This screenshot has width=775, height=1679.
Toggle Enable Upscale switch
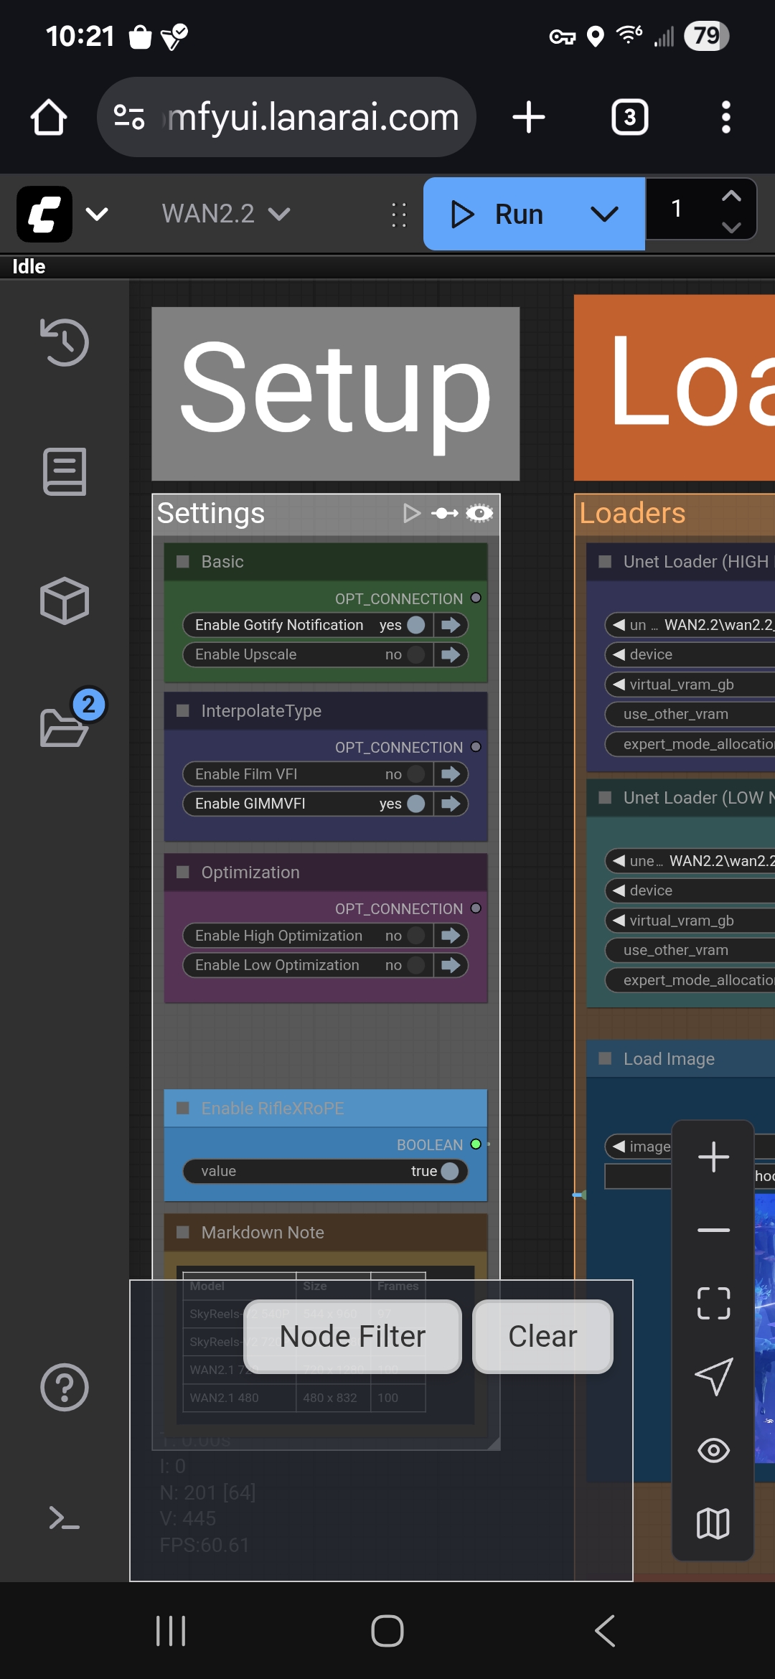pos(416,654)
